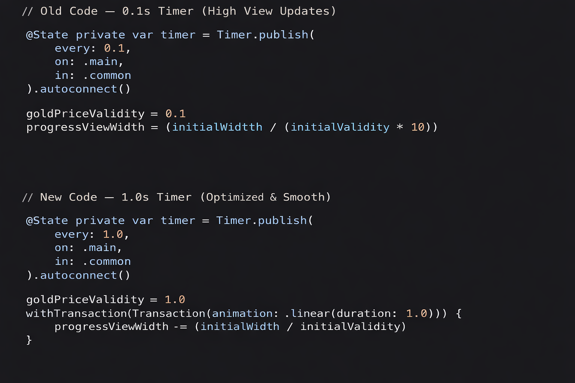The image size is (575, 383).
Task: Click the number 10 in the progressViewWidth expression
Action: (x=418, y=127)
